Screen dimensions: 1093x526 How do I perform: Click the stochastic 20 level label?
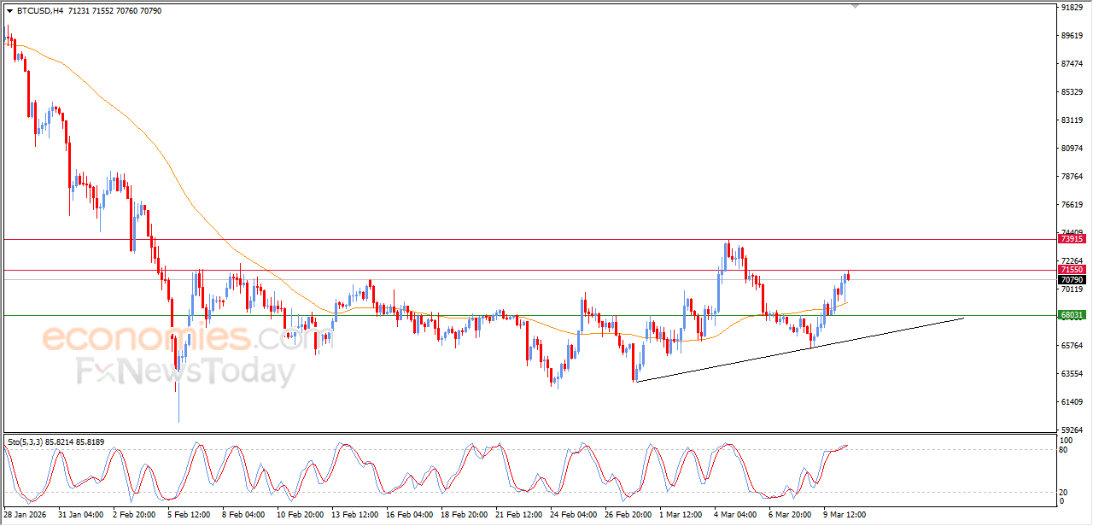[1065, 492]
